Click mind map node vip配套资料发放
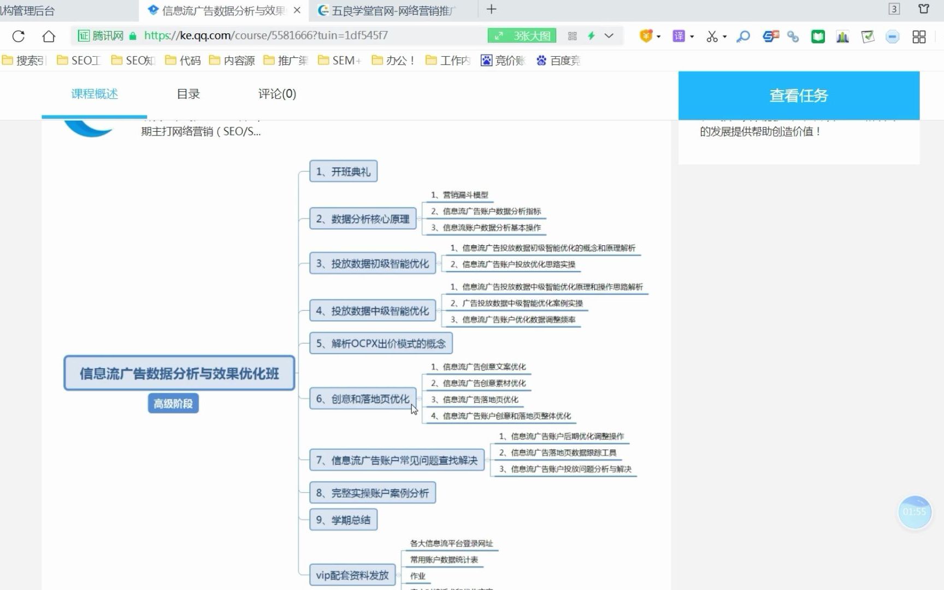Viewport: 944px width, 590px height. point(352,575)
